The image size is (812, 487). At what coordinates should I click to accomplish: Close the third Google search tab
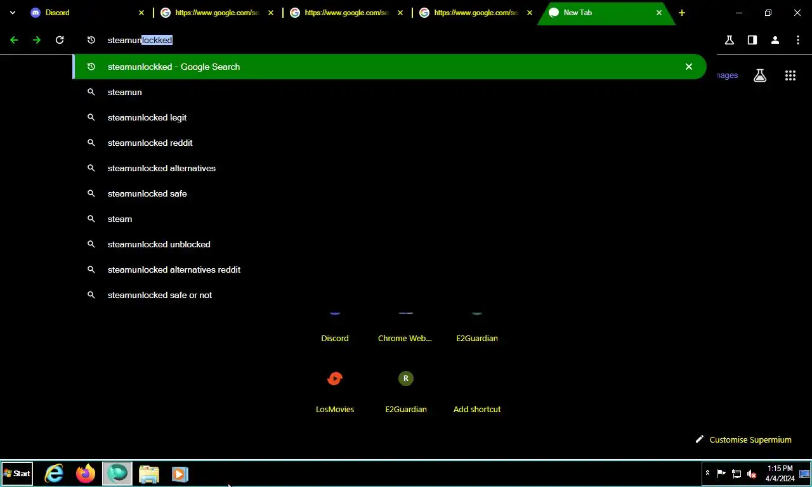[530, 13]
